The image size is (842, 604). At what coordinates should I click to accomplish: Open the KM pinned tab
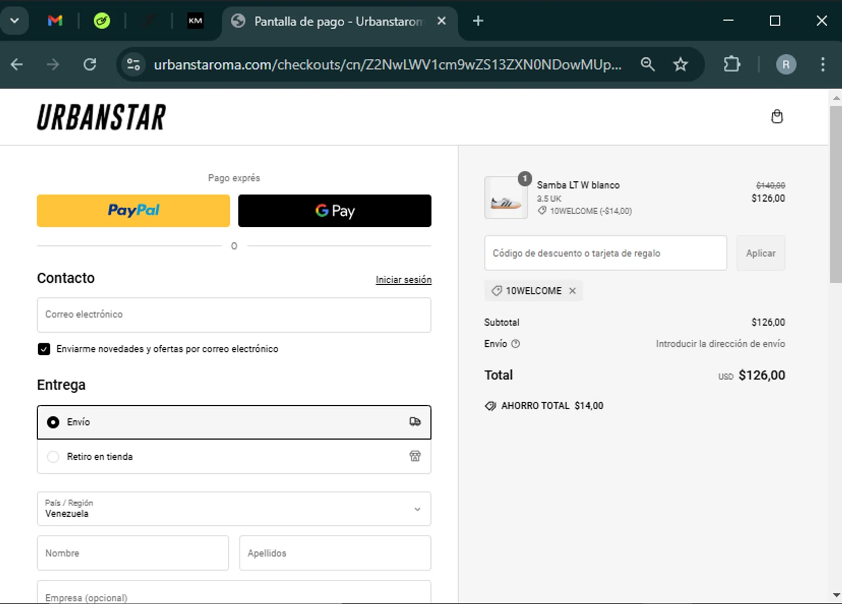tap(195, 21)
